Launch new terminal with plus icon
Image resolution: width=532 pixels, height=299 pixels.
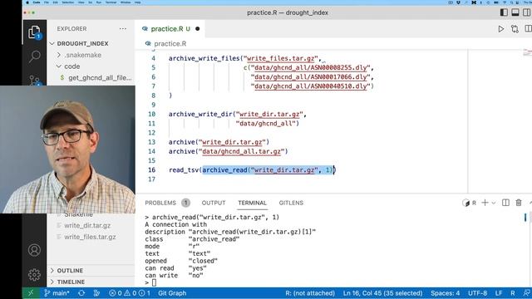485,203
